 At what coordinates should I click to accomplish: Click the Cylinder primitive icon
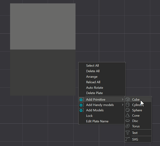point(127,105)
